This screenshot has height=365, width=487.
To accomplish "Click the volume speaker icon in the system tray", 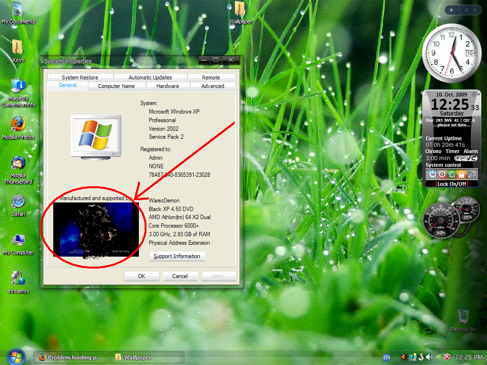I will point(429,357).
